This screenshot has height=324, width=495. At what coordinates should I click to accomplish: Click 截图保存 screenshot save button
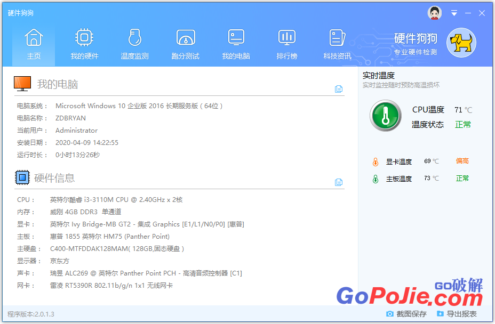click(x=406, y=314)
